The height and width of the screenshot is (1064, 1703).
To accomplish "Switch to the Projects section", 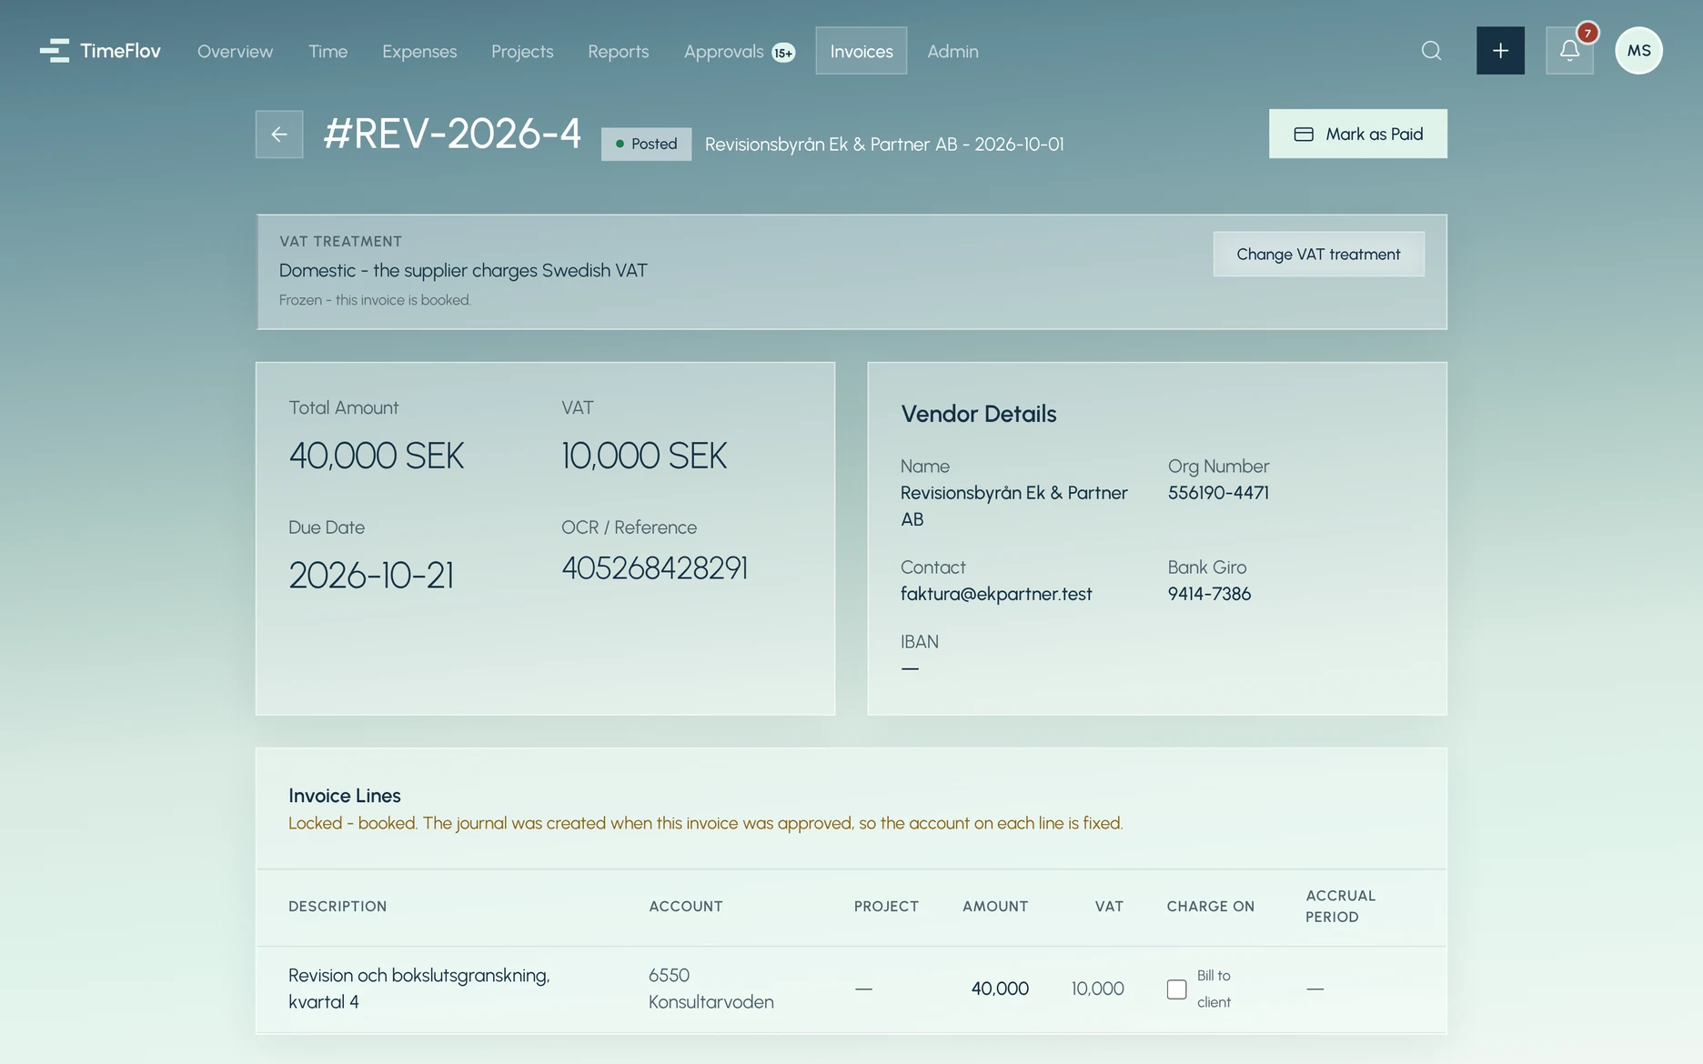I will (522, 51).
